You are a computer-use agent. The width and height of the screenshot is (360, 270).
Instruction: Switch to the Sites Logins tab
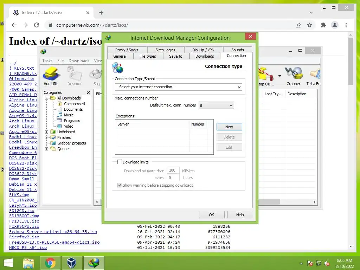[x=165, y=50]
